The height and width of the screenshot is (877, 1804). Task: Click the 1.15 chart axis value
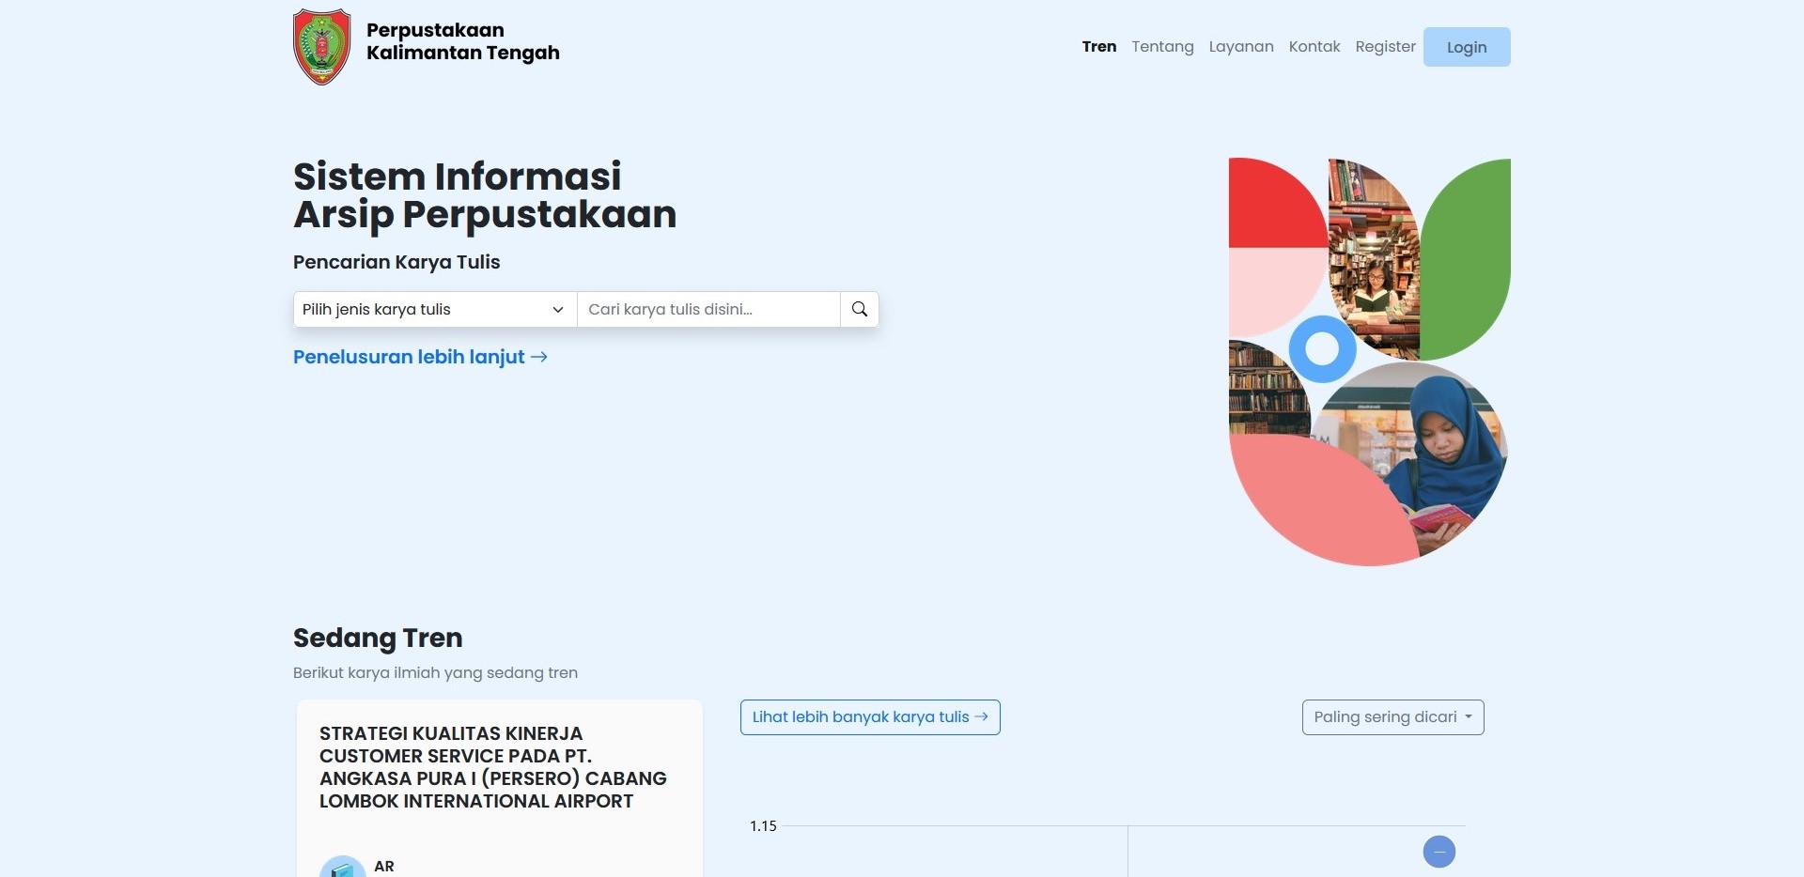[x=763, y=826]
